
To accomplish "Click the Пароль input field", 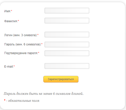I will coord(67,44).
